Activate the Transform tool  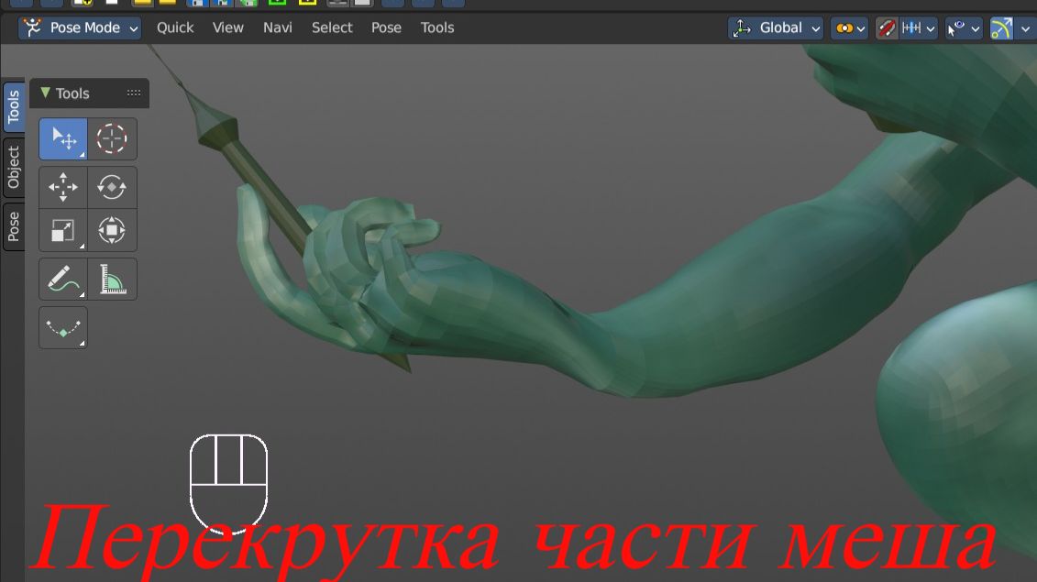tap(112, 230)
